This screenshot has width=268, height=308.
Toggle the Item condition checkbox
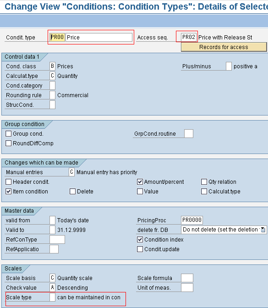pos(8,191)
